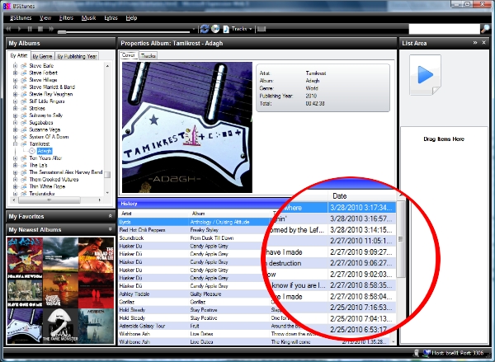Skip to the next track

click(x=51, y=29)
